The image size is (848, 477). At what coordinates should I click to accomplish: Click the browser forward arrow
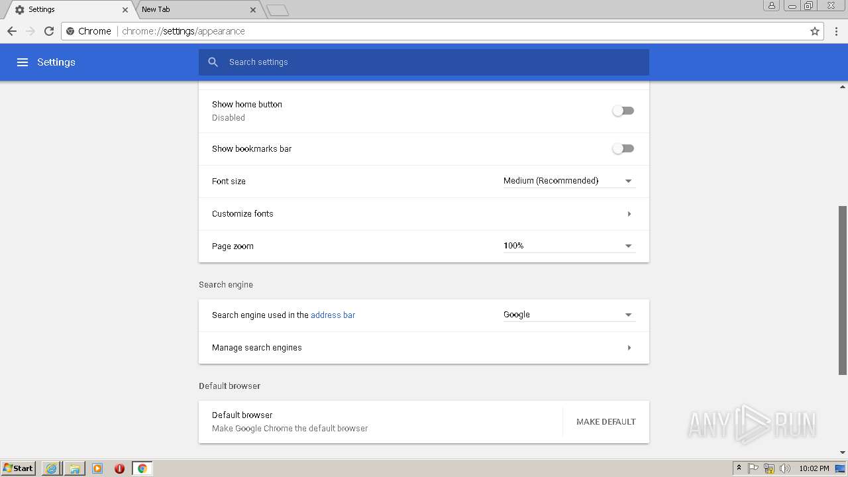coord(30,31)
